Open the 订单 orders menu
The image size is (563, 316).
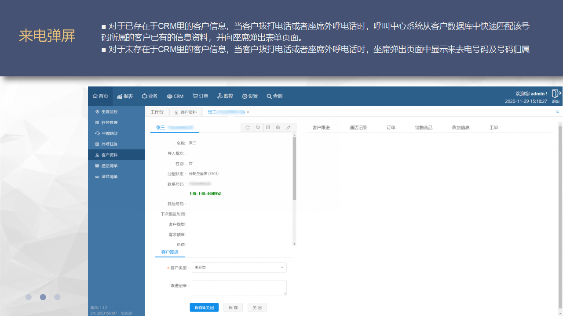pyautogui.click(x=201, y=96)
